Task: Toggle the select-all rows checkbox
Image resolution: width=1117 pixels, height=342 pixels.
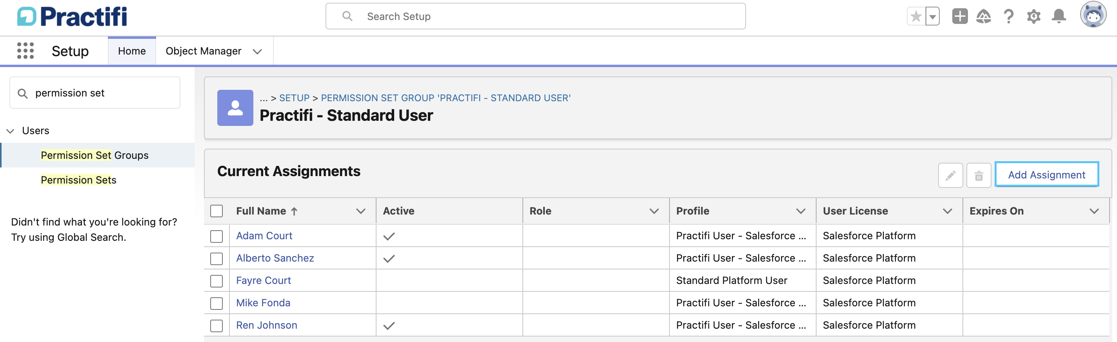Action: [x=216, y=211]
